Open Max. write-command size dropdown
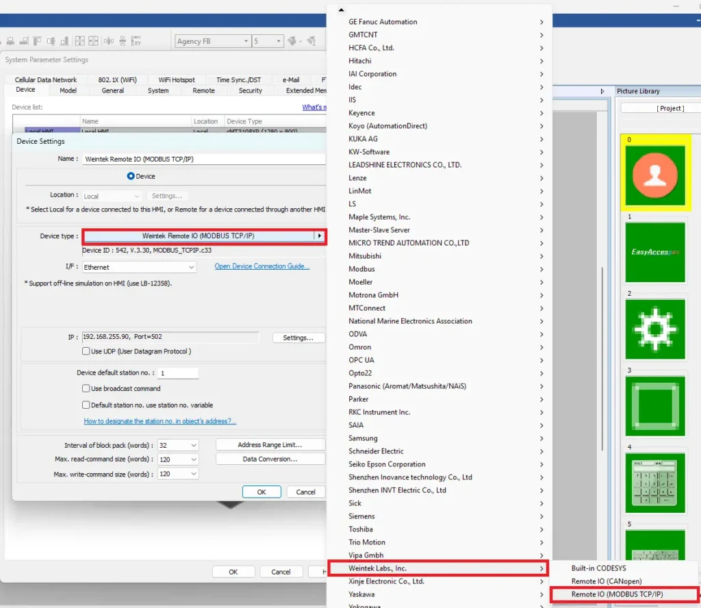Image resolution: width=701 pixels, height=608 pixels. (178, 474)
